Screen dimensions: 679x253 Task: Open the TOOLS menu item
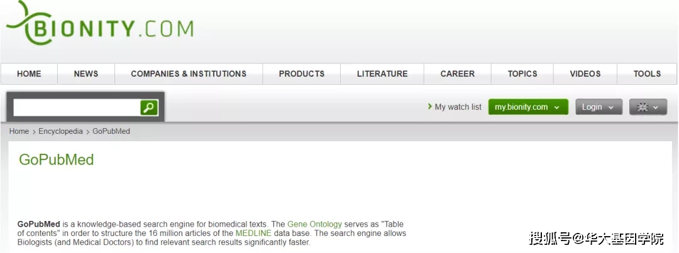pos(647,74)
